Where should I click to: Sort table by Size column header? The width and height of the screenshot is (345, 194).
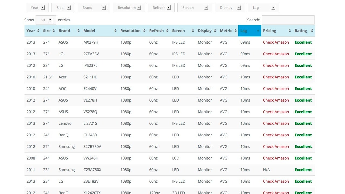[x=49, y=31]
